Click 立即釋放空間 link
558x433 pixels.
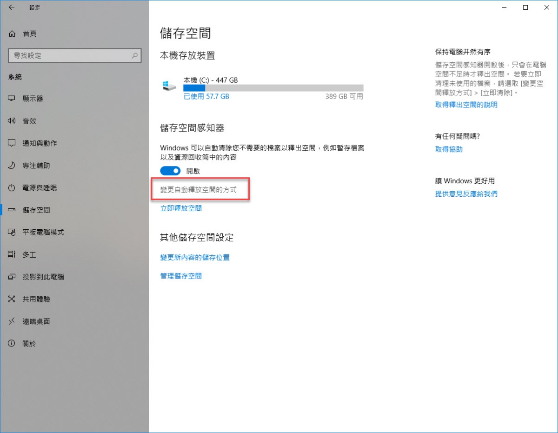[181, 208]
